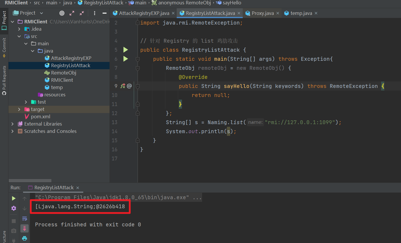This screenshot has height=243, width=401.
Task: Switch to the Proxy.java editor tab
Action: (263, 13)
